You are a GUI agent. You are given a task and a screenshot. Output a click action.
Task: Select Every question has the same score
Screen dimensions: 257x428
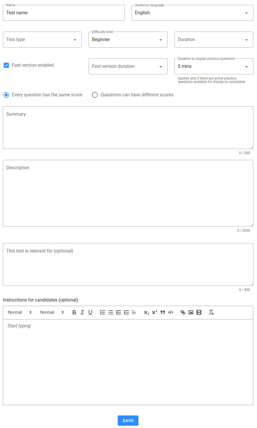[6, 95]
